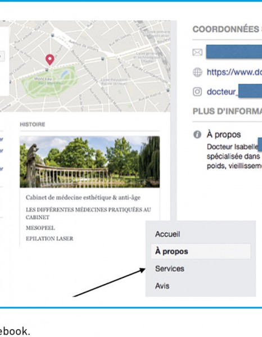The height and width of the screenshot is (337, 262).
Task: Open LES DIFFÉRENTES MÉDECINES PRATIQUÉES AU CABINET
Action: (x=88, y=213)
